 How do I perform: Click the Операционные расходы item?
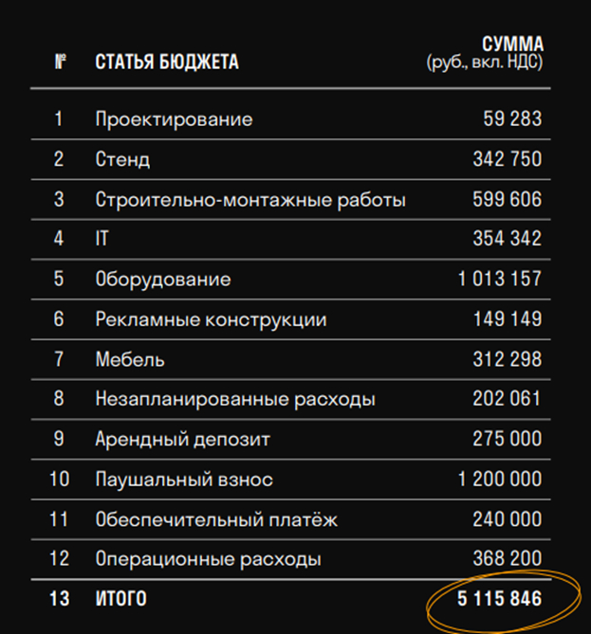point(208,559)
